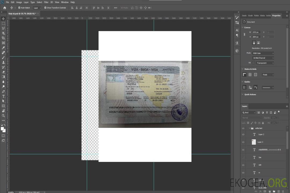Click the filter for type layers icon
Viewport: 290px width, 193px height.
(x=267, y=113)
